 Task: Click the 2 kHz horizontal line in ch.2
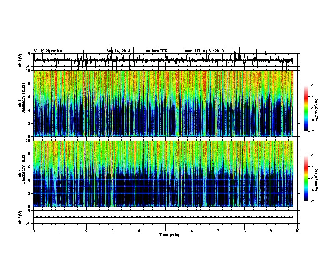tap(163, 193)
